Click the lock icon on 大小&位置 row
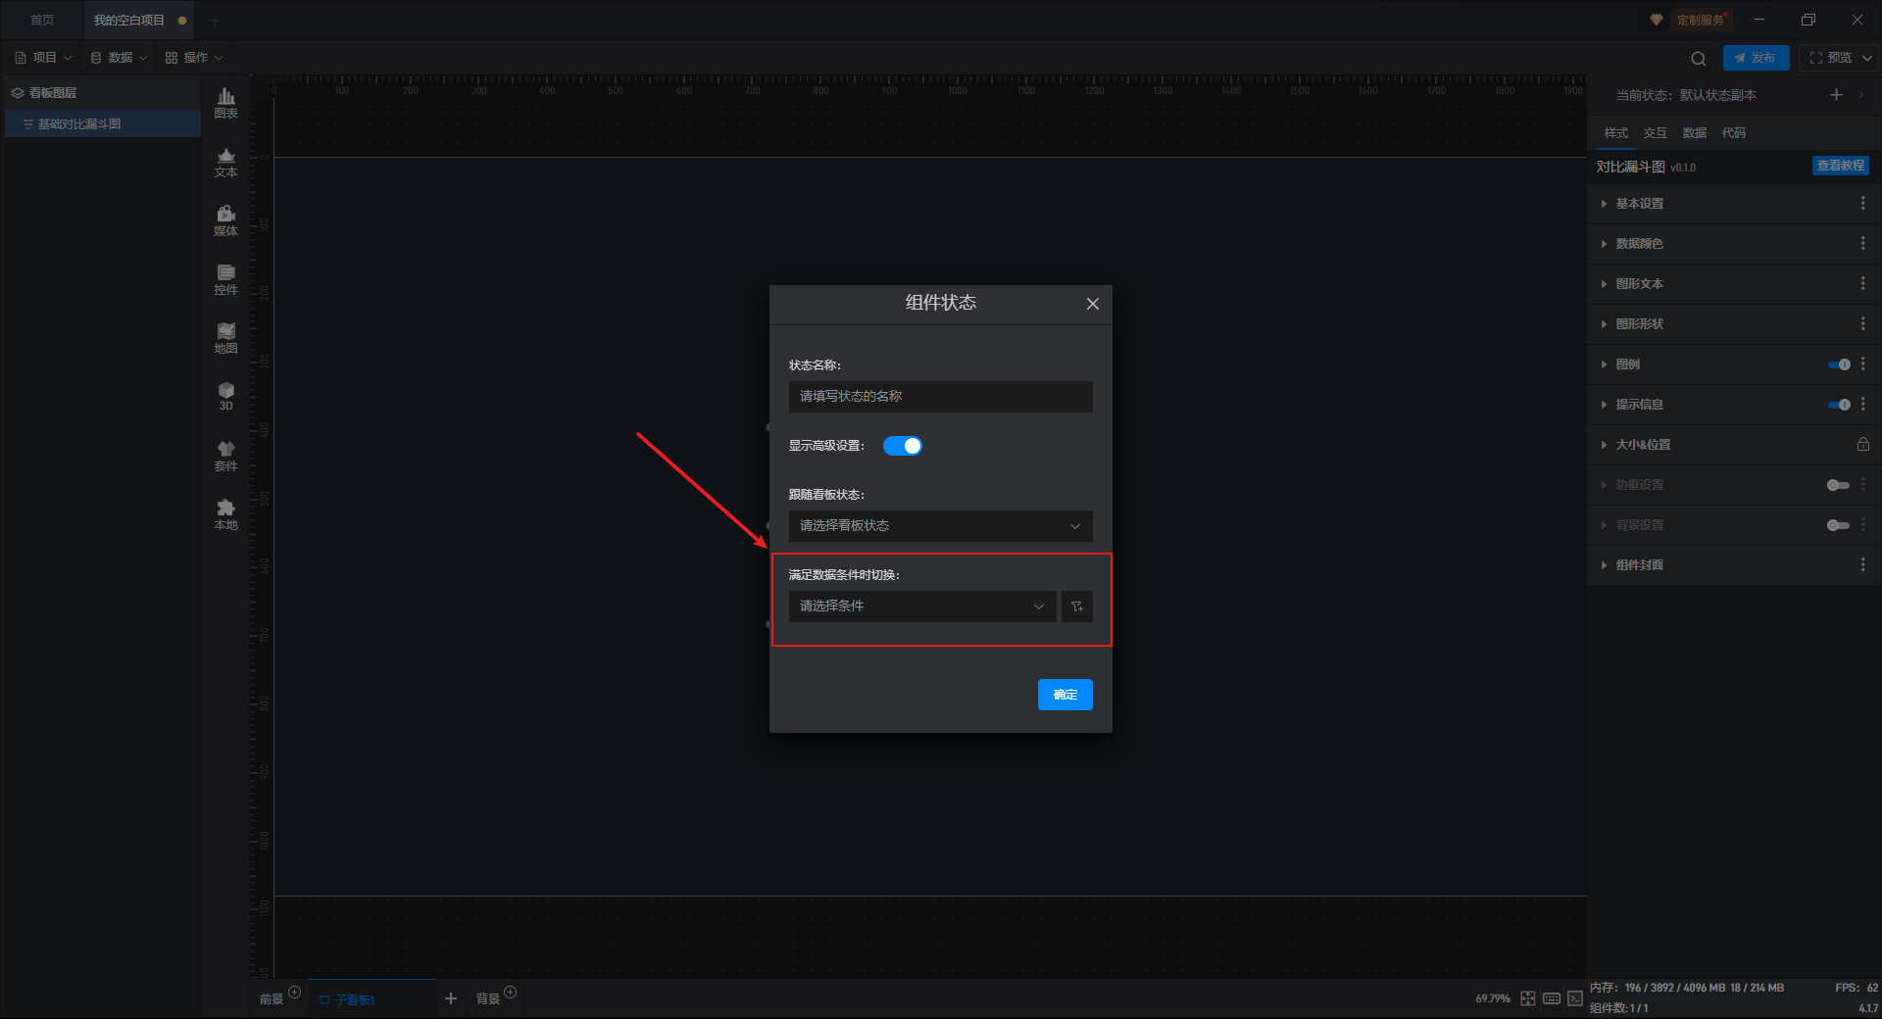The image size is (1882, 1019). 1862,444
